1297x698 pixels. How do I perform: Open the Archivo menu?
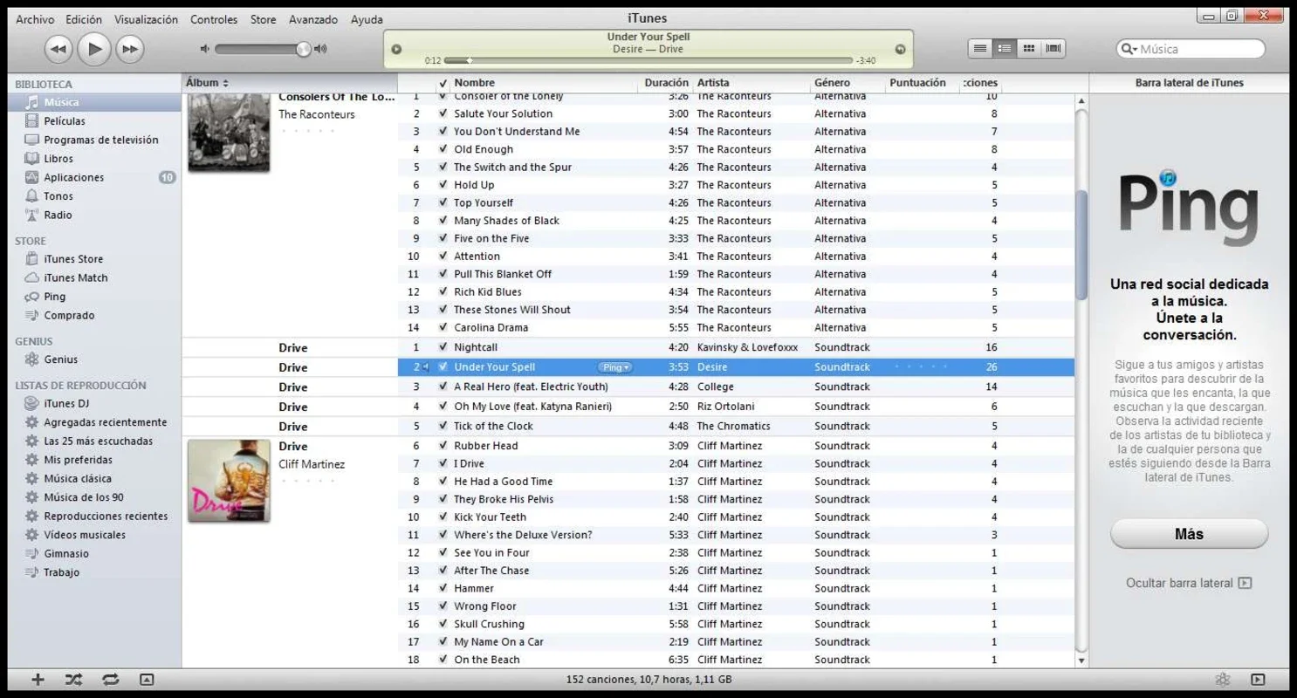(35, 19)
